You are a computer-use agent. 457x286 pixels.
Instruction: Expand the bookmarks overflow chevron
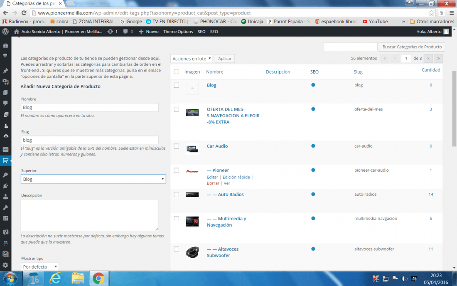click(403, 22)
